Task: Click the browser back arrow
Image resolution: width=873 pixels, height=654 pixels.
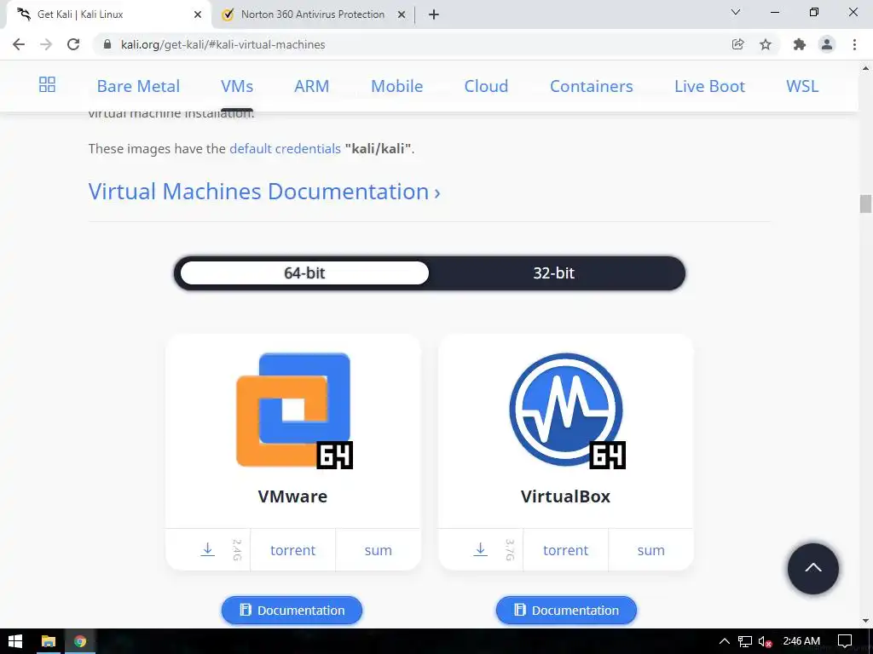Action: [x=19, y=44]
